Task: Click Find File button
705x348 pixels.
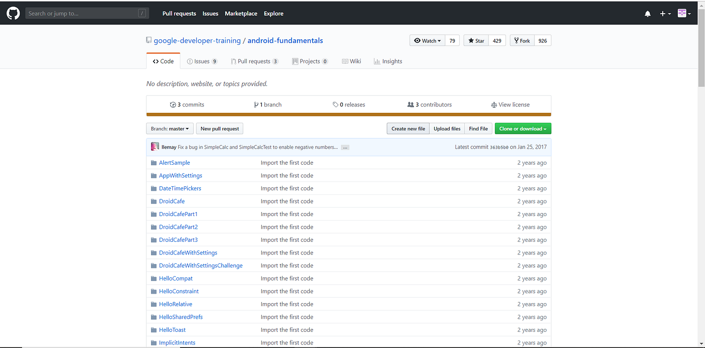Action: tap(478, 129)
